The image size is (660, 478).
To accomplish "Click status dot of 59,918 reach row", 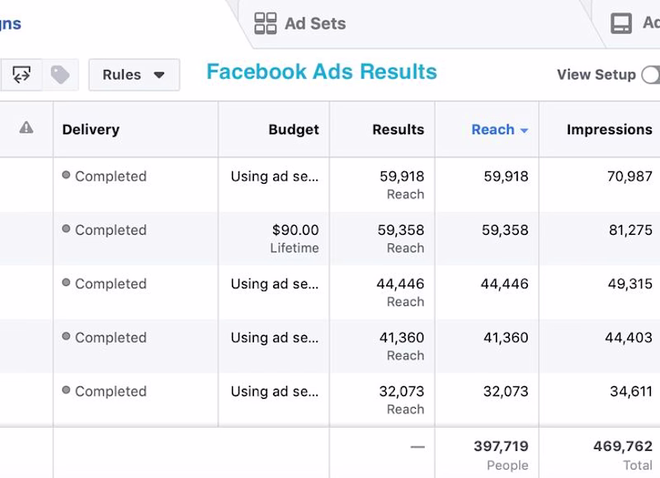I will click(x=66, y=176).
